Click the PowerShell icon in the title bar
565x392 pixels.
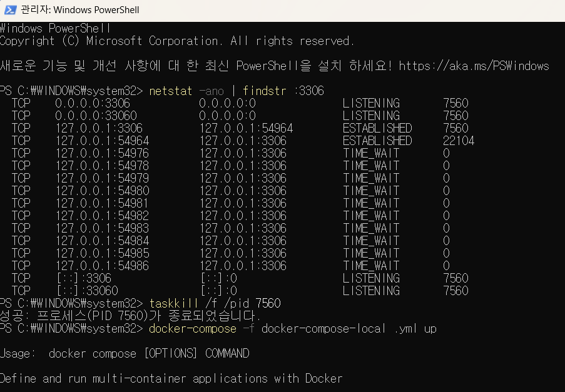click(x=10, y=10)
